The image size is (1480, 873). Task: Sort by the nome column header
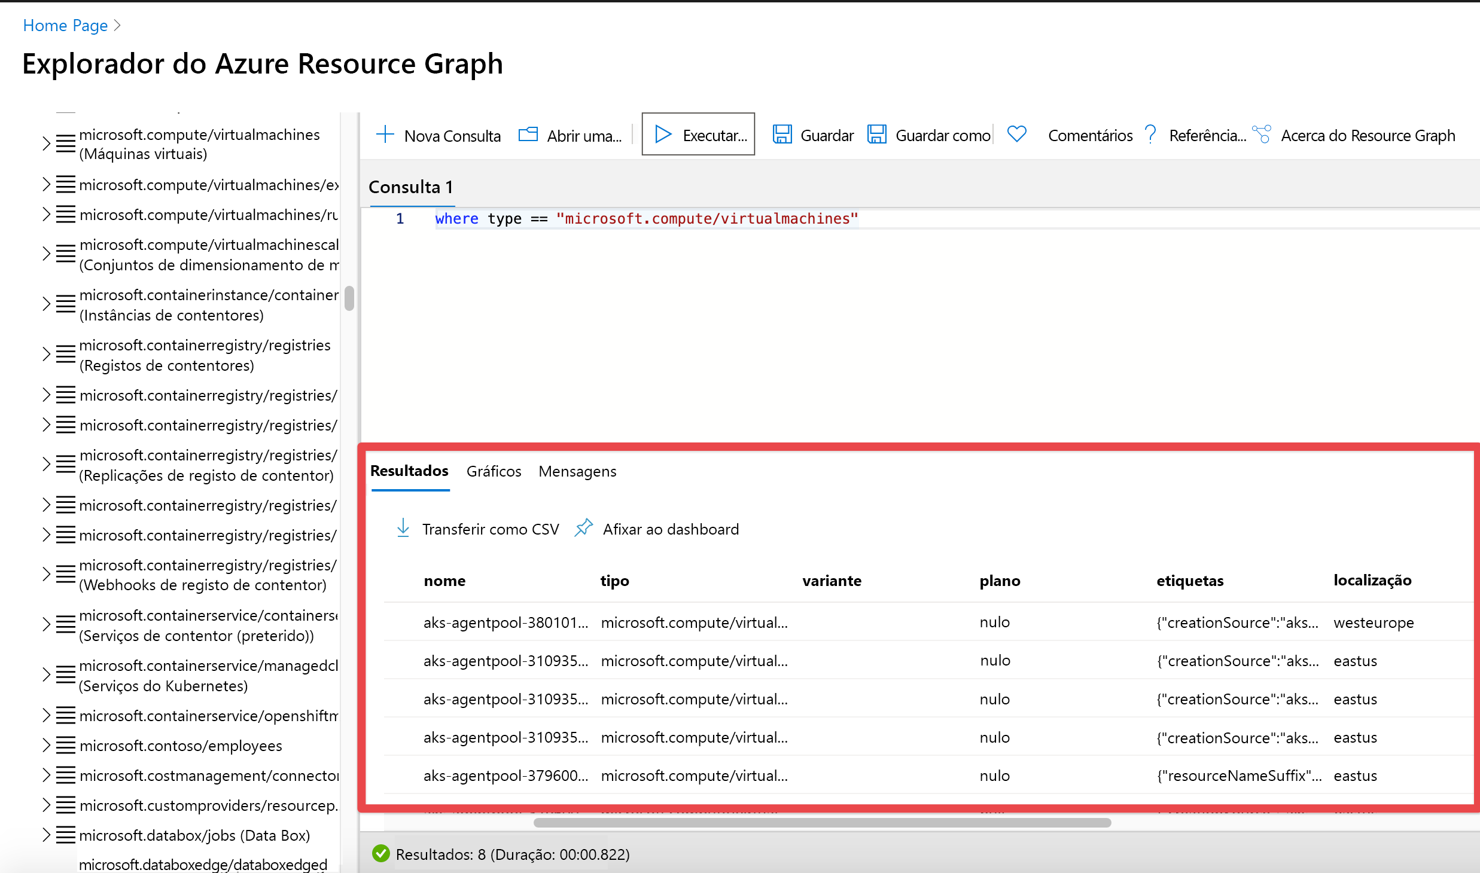444,581
